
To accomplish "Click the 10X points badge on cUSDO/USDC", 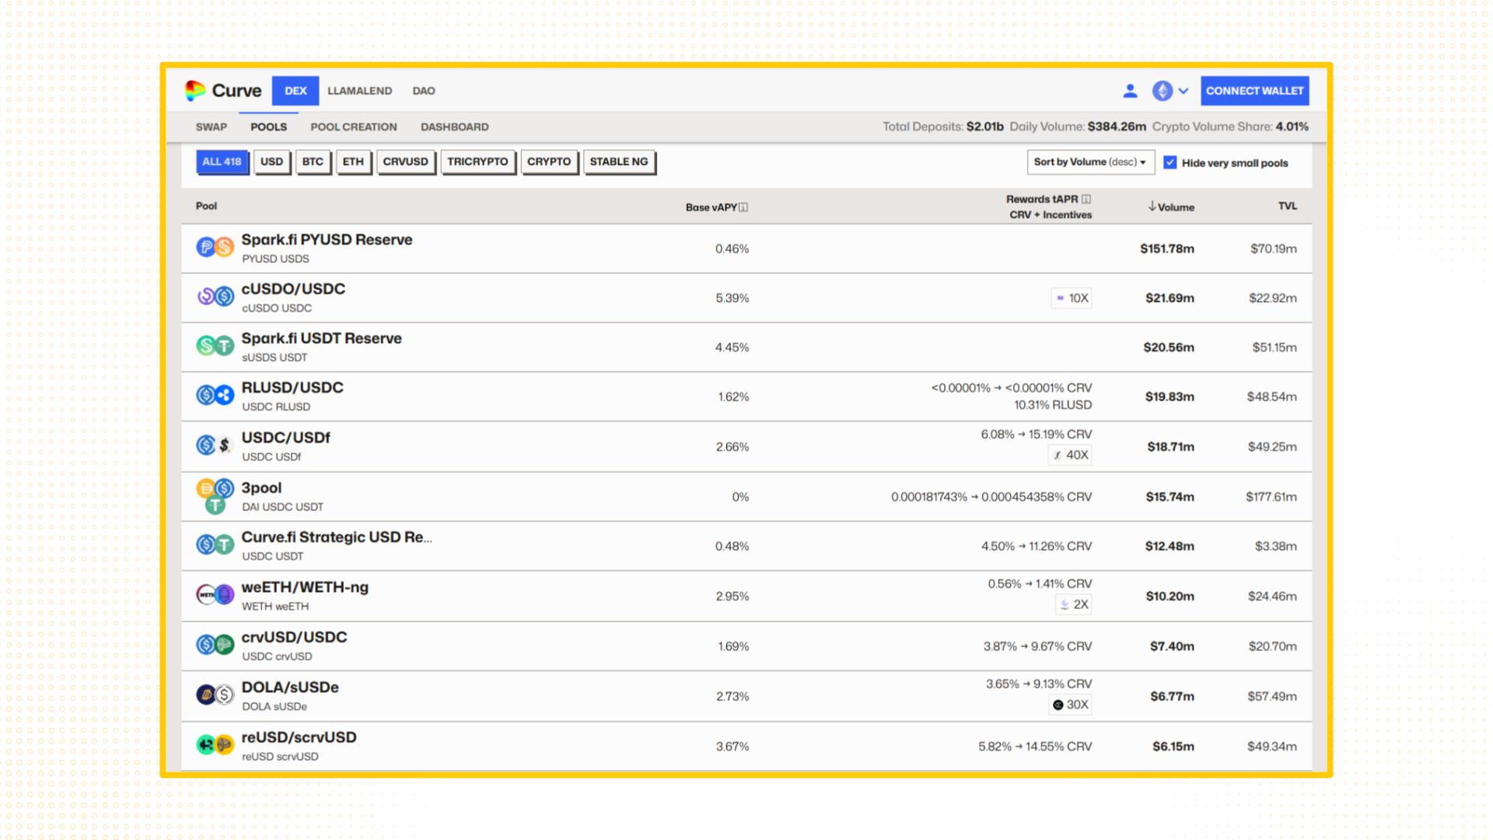I will [x=1072, y=298].
